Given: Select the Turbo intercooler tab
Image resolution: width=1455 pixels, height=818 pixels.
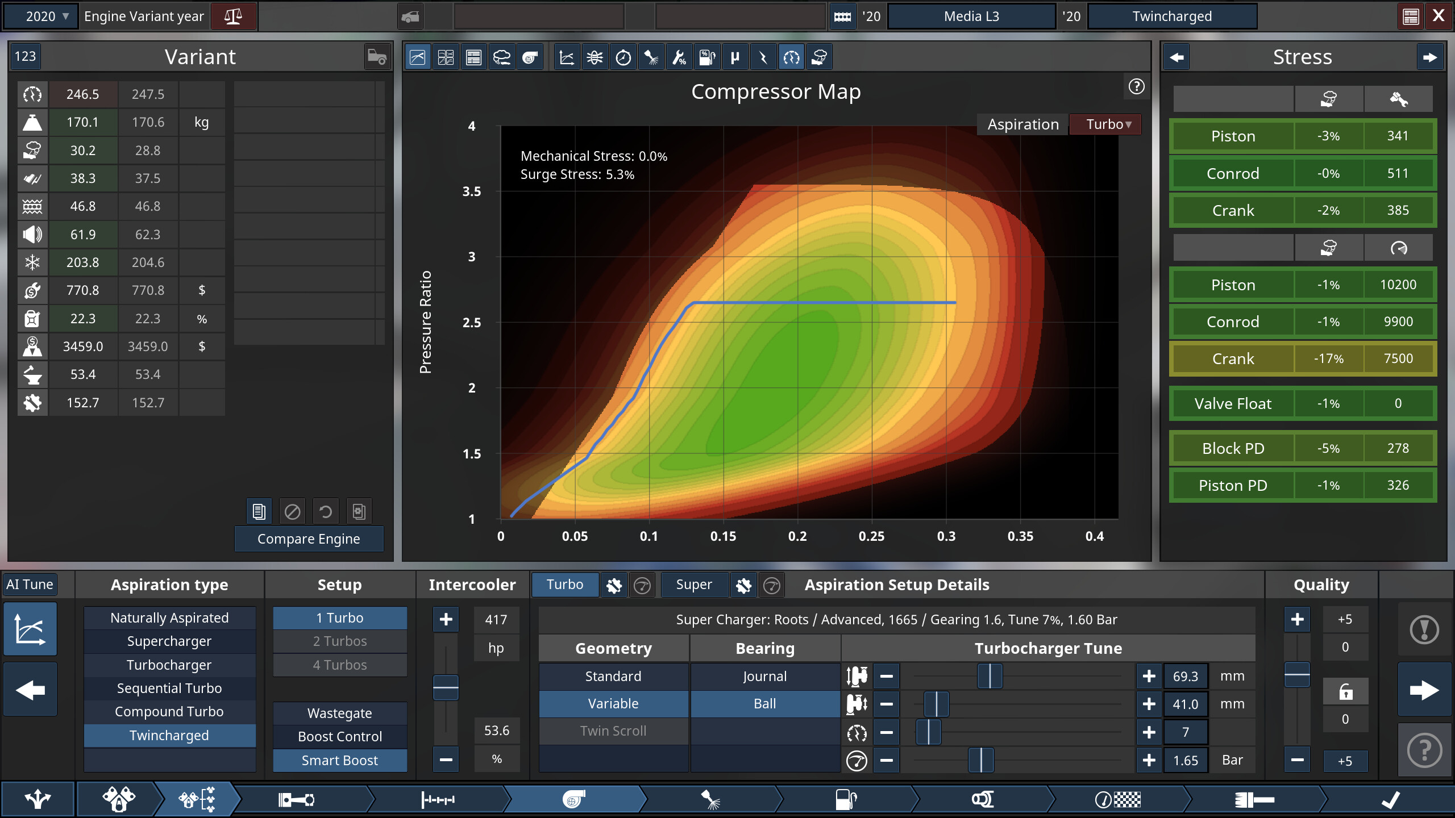Looking at the screenshot, I should pos(565,584).
